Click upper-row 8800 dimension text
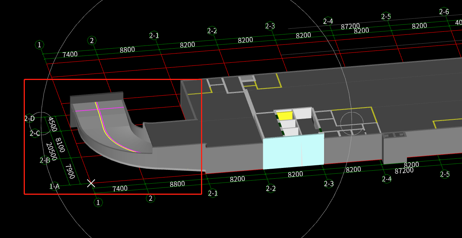 [x=127, y=50]
